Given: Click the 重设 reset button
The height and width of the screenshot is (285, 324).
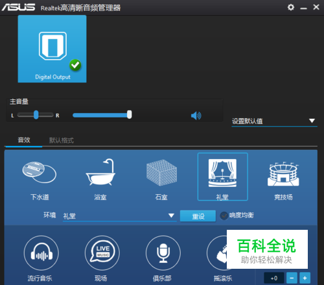Looking at the screenshot, I should [198, 216].
